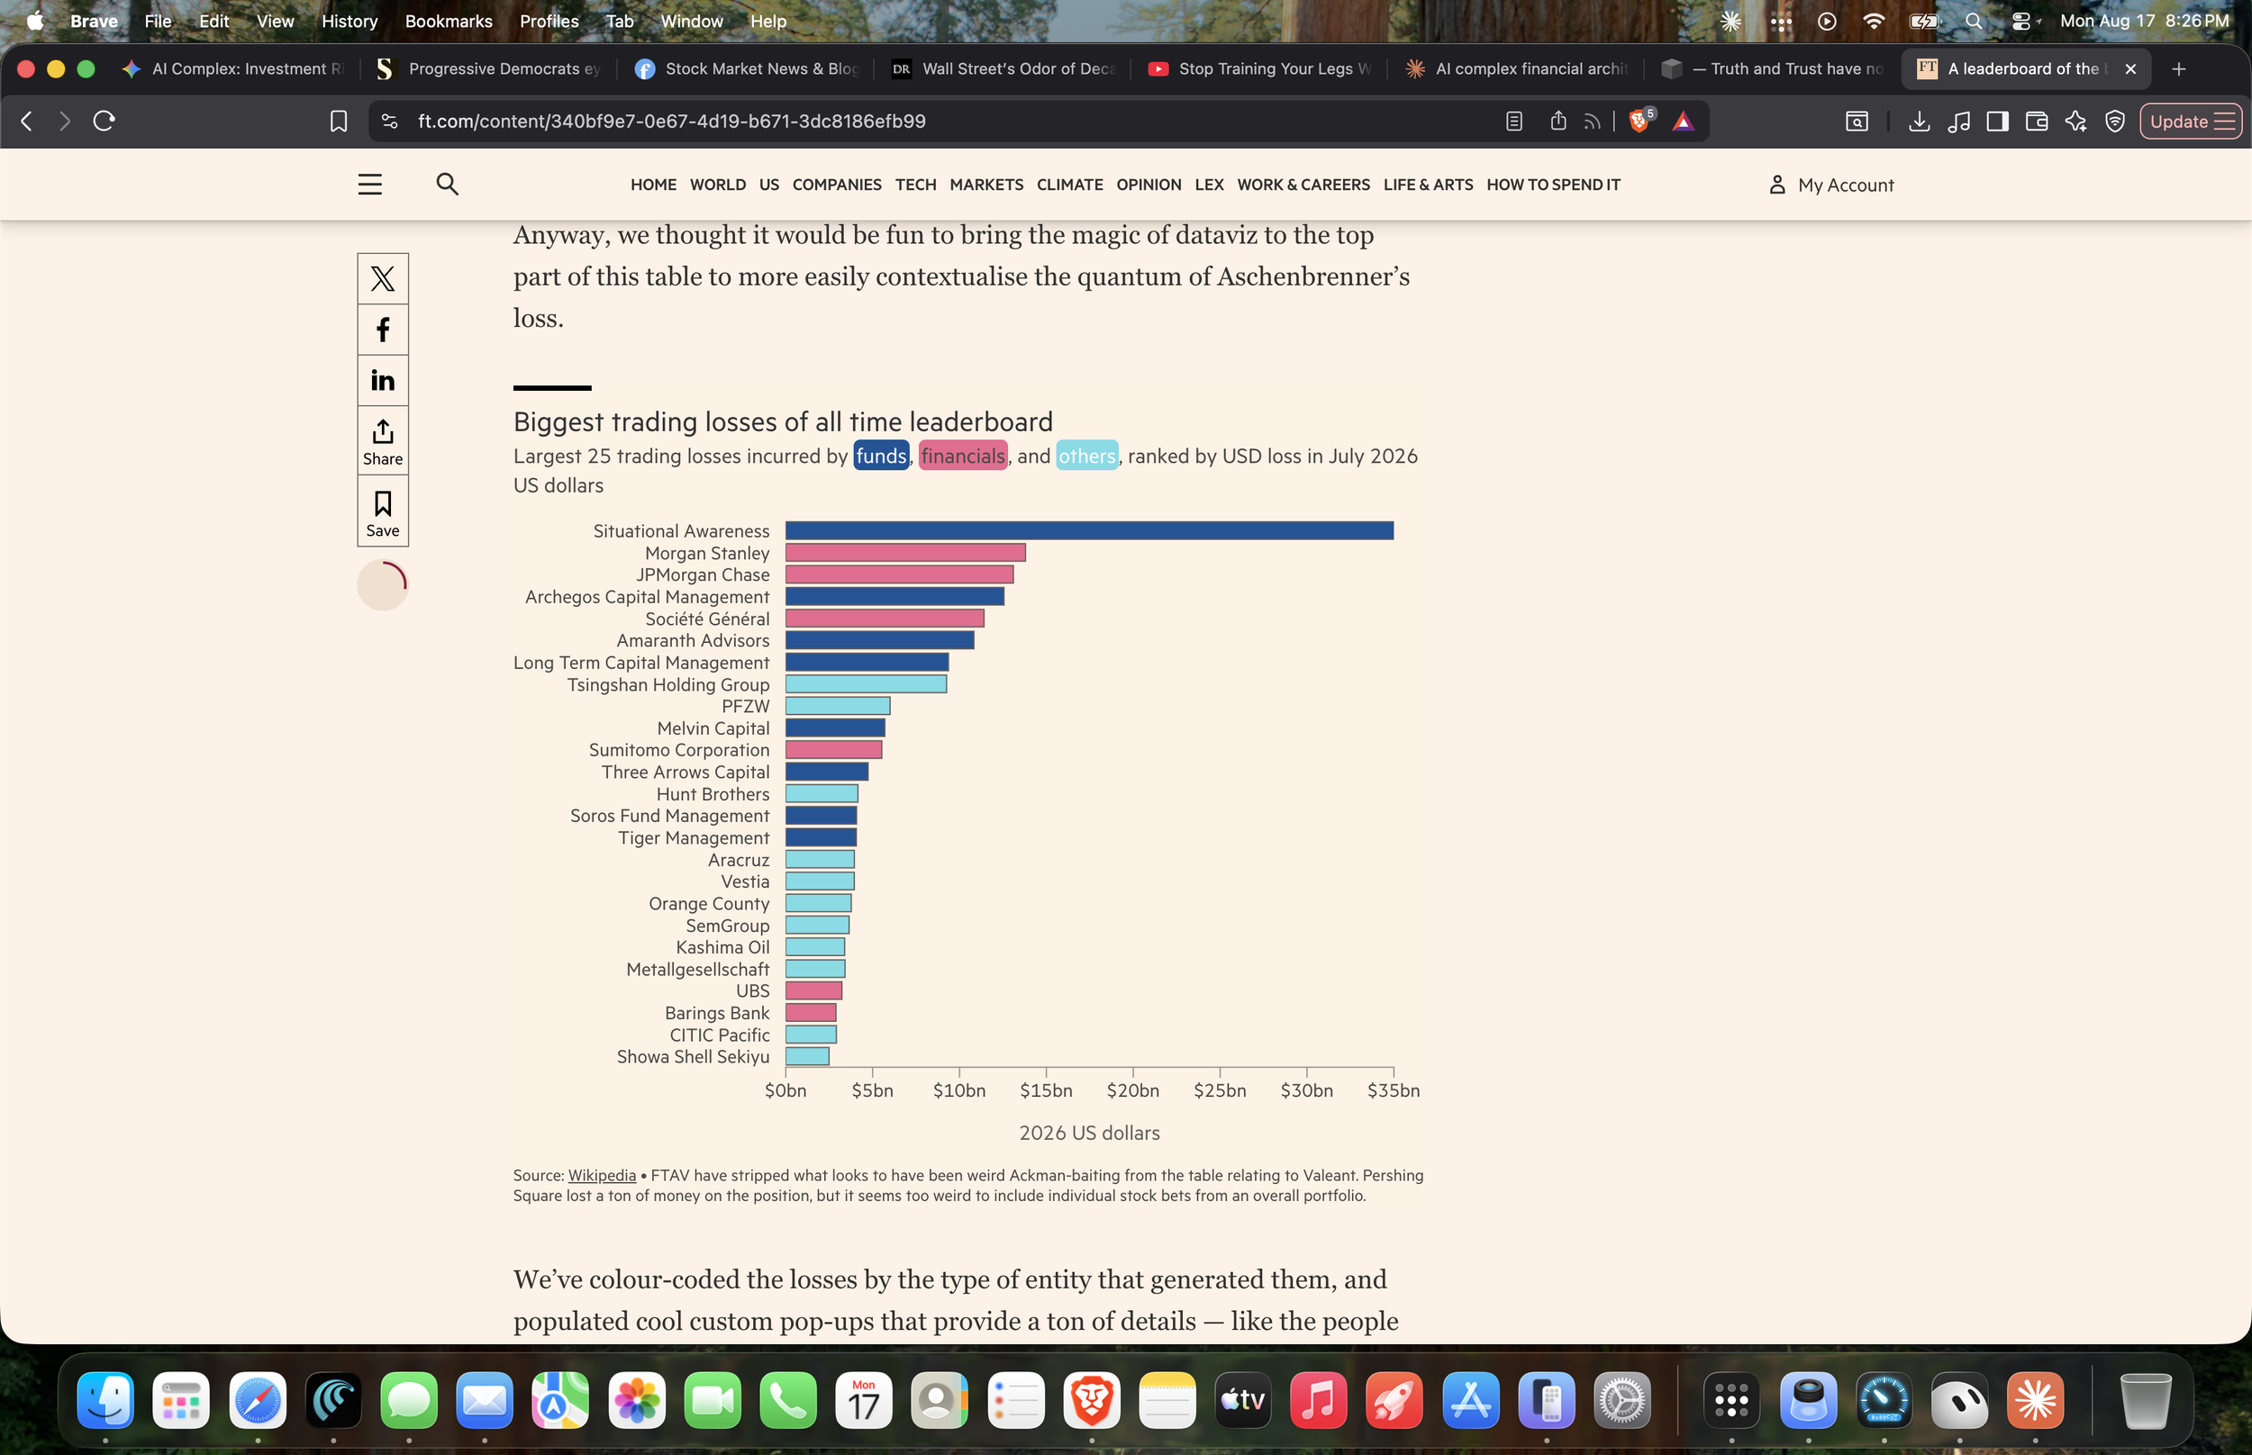Open My Account link

(1830, 185)
